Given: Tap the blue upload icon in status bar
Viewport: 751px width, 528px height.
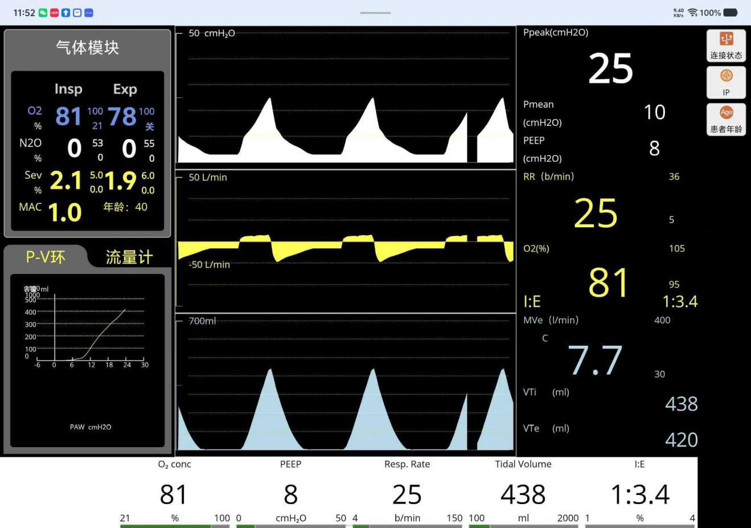Looking at the screenshot, I should 66,13.
